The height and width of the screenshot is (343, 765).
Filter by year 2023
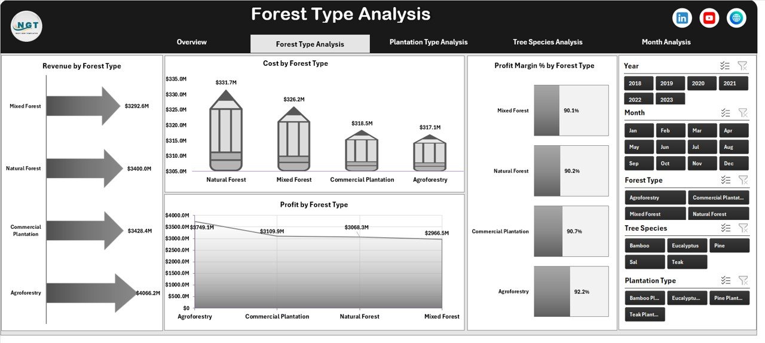pos(671,99)
